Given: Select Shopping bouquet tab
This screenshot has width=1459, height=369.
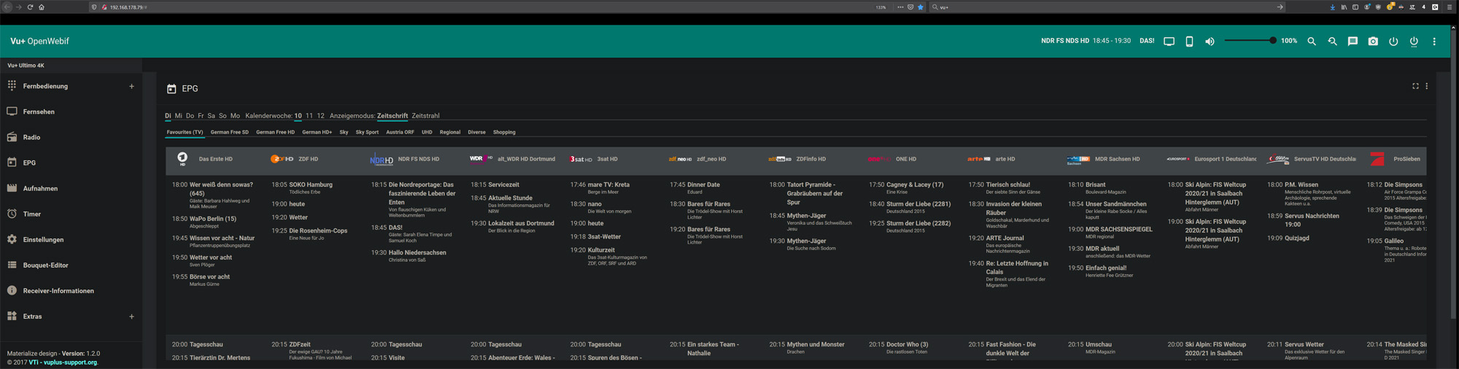Looking at the screenshot, I should (504, 132).
